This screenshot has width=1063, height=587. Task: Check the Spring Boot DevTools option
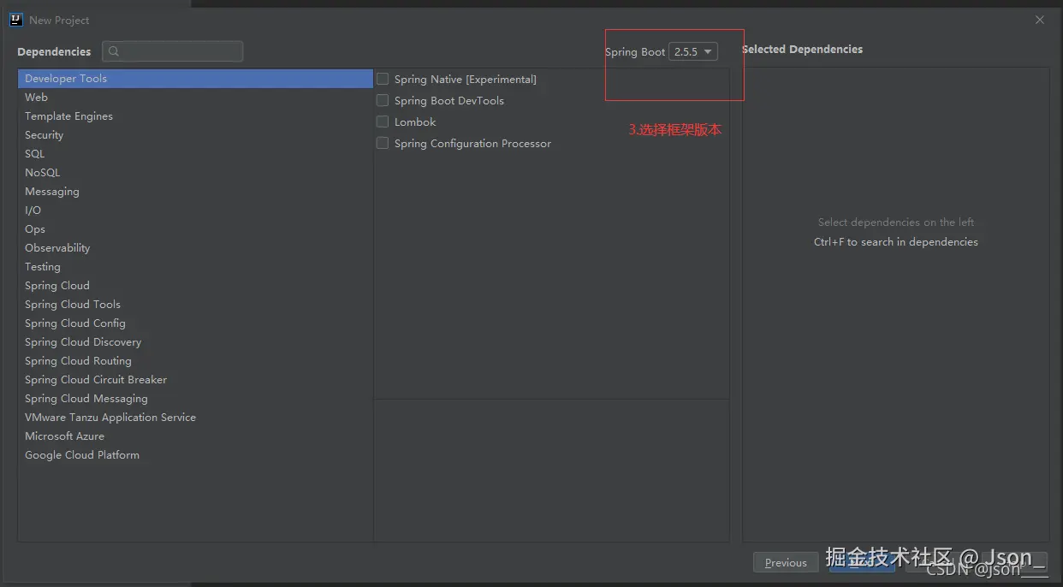[383, 100]
